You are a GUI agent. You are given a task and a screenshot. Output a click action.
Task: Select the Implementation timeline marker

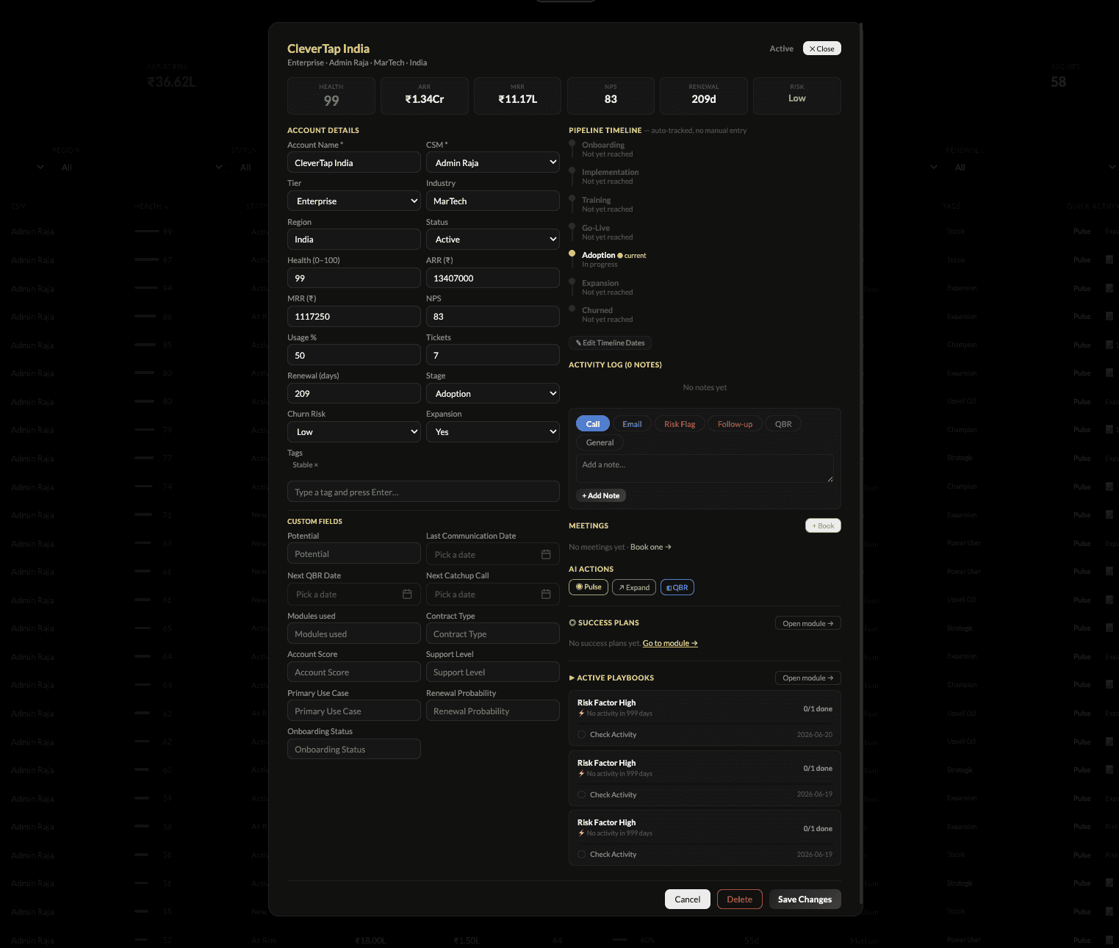pos(572,170)
